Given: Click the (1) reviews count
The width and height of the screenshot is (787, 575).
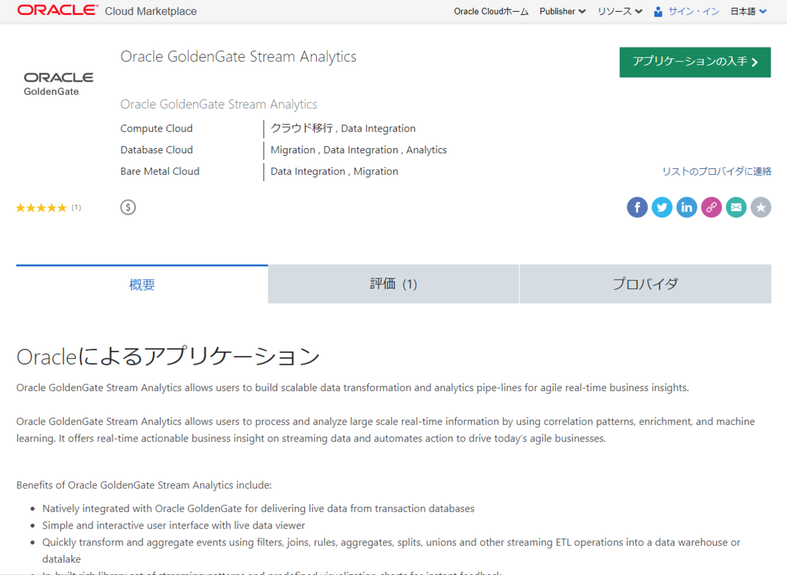Looking at the screenshot, I should point(76,207).
